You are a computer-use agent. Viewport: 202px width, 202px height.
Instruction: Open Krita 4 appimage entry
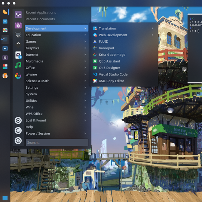[124, 55]
